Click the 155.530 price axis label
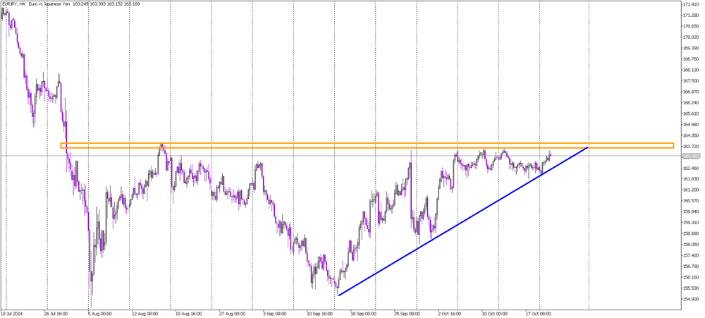This screenshot has width=705, height=318. pos(690,288)
